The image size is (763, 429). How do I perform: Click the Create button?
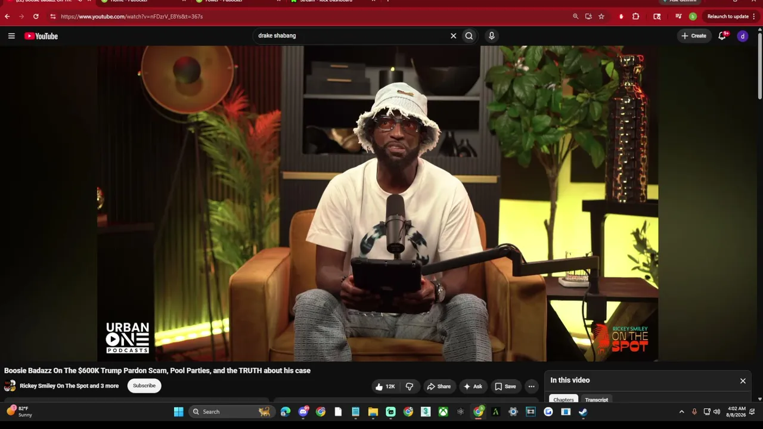(x=694, y=36)
